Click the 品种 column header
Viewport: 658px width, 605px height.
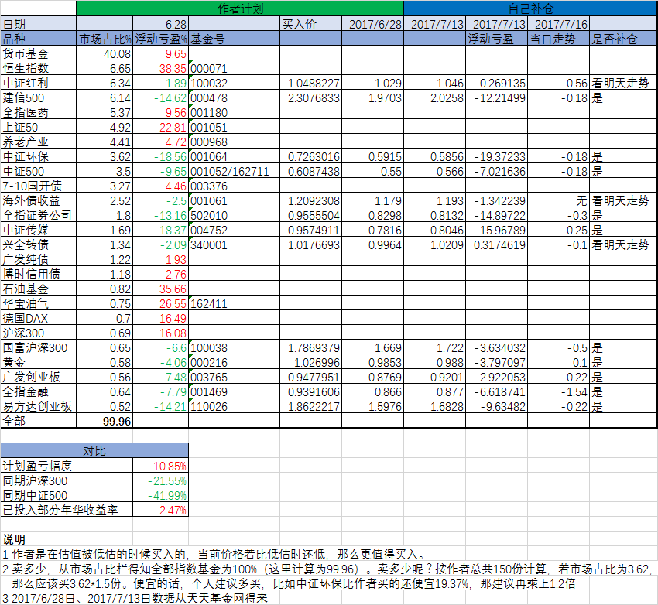coord(38,39)
